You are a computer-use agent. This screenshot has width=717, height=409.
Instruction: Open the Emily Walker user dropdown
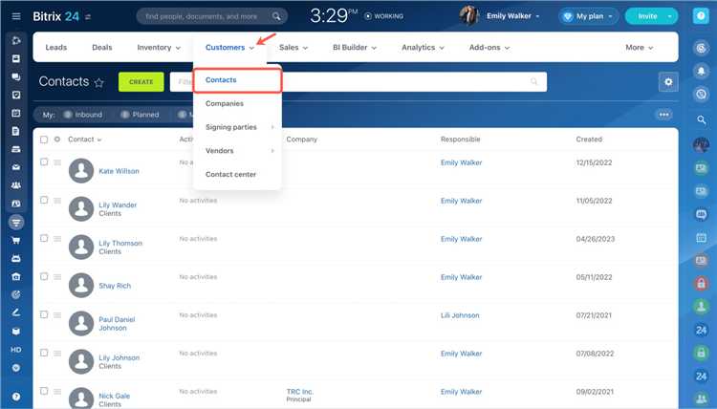[513, 16]
